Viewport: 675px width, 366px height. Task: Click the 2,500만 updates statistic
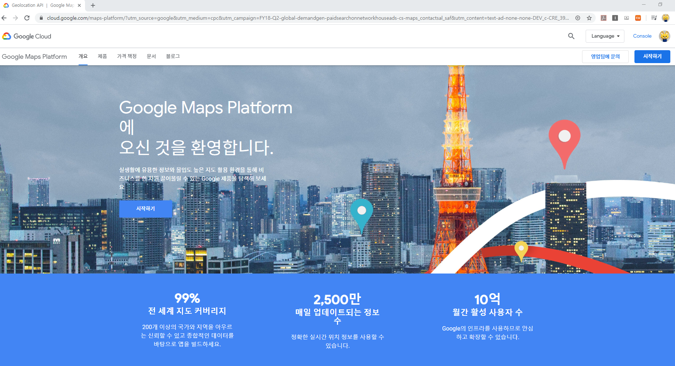point(337,299)
